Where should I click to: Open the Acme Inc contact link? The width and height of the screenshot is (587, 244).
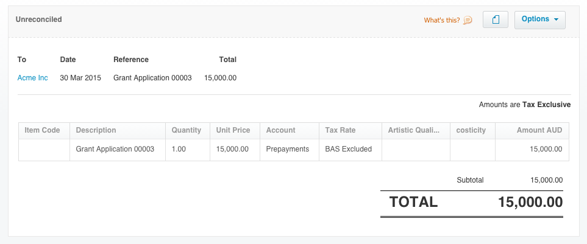click(x=33, y=78)
